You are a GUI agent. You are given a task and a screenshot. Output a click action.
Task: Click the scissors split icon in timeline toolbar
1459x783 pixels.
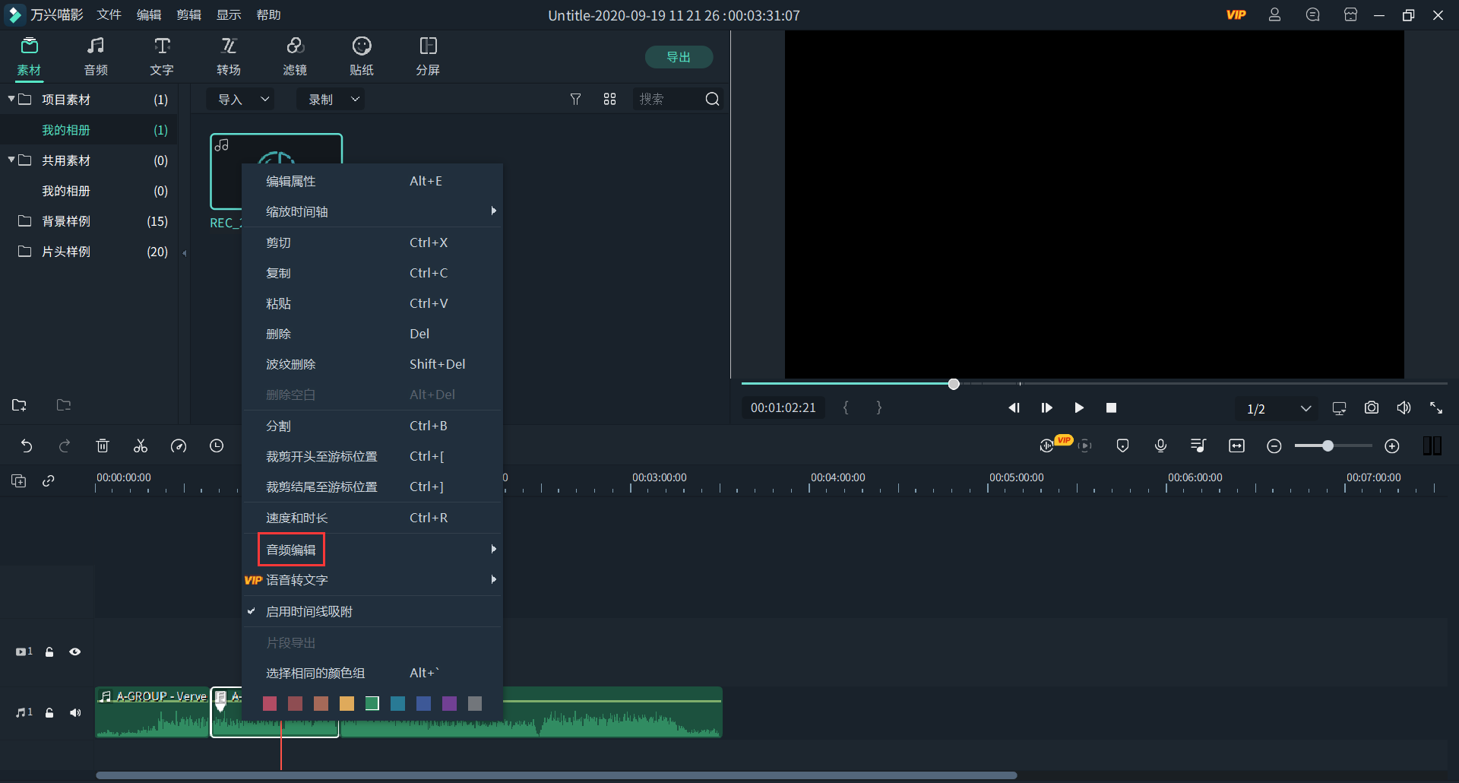point(141,446)
